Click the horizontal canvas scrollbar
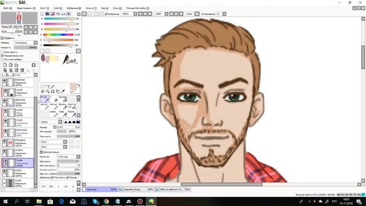 tap(221, 184)
